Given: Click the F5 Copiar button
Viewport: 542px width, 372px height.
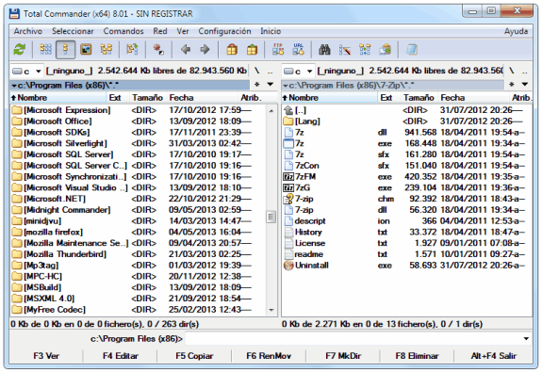Looking at the screenshot, I should tap(194, 356).
